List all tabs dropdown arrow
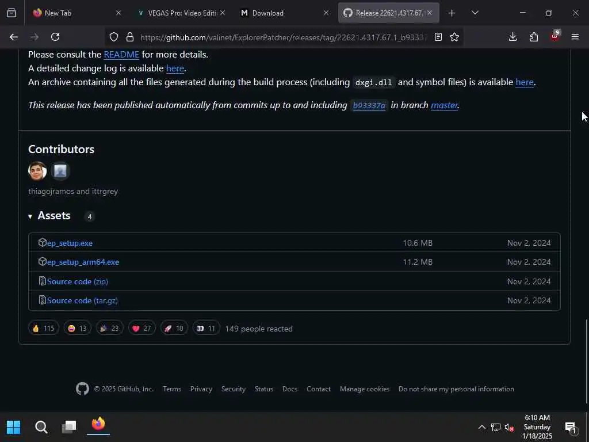The height and width of the screenshot is (442, 589). point(475,13)
